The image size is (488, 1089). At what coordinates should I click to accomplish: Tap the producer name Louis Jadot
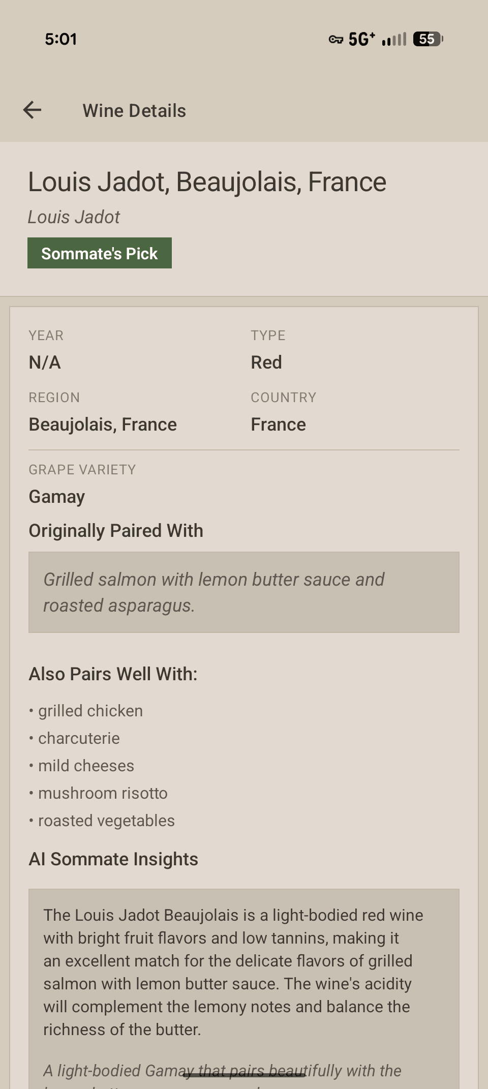tap(74, 217)
